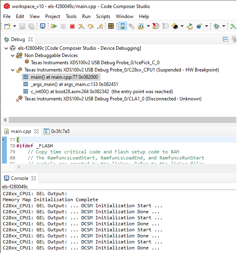Click the chip reset icon
Image resolution: width=238 pixels, height=253 pixels.
coord(175,26)
